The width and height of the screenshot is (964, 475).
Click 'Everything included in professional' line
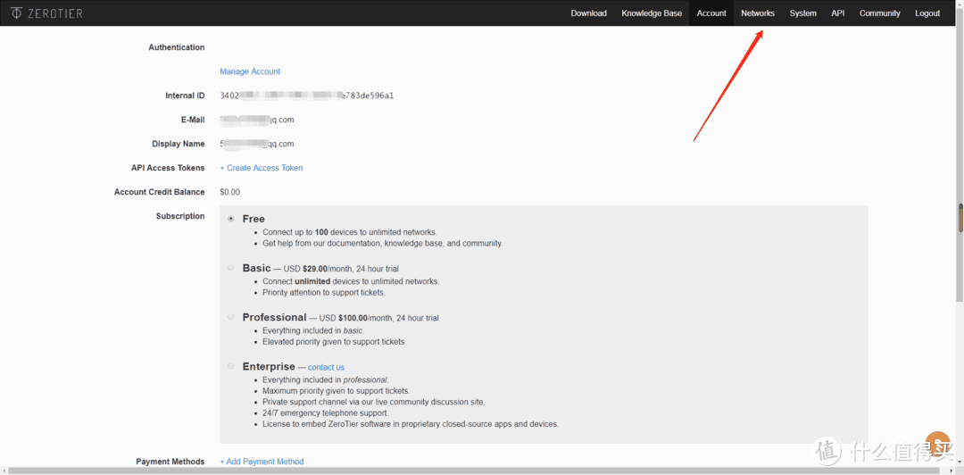pyautogui.click(x=325, y=379)
